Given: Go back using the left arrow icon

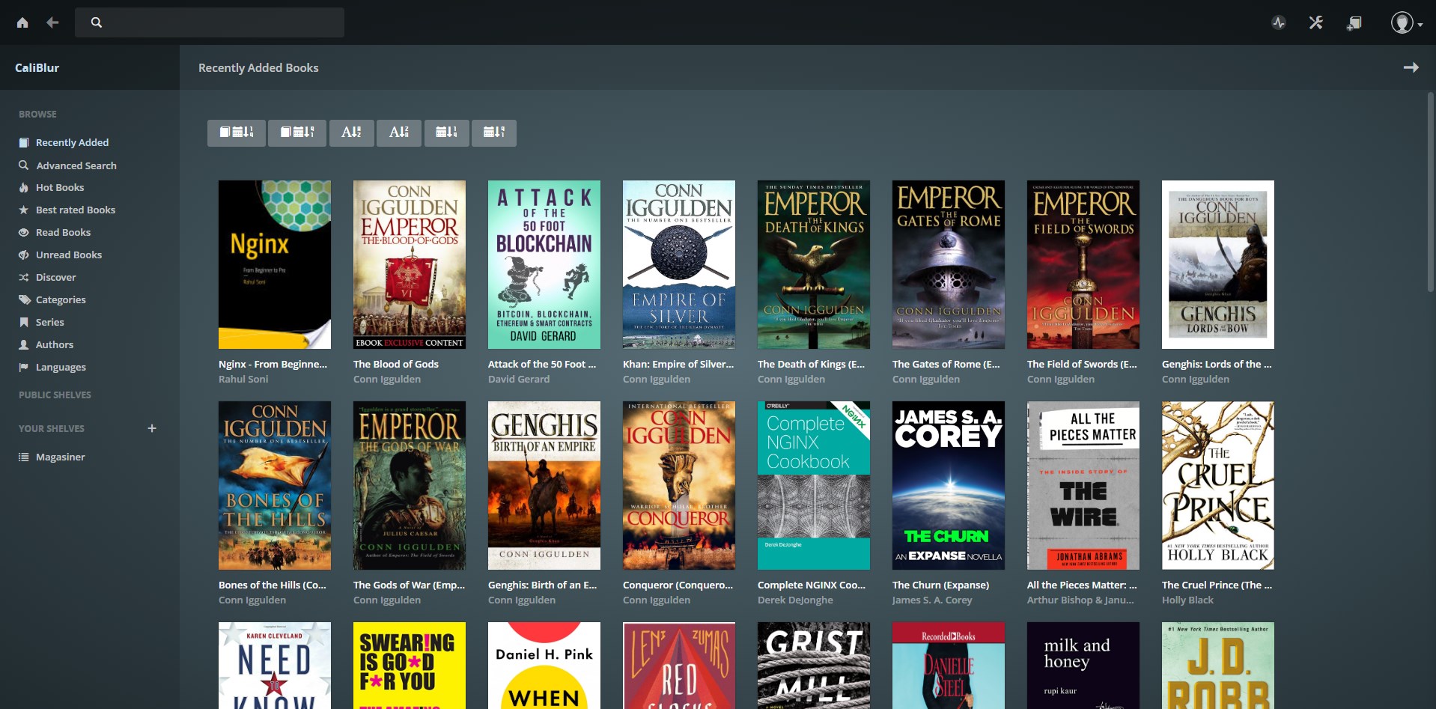Looking at the screenshot, I should pyautogui.click(x=52, y=22).
